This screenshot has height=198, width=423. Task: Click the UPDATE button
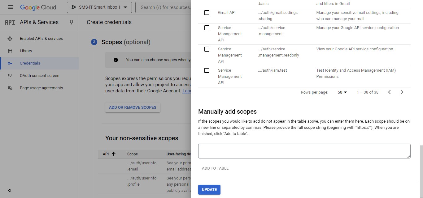[209, 190]
